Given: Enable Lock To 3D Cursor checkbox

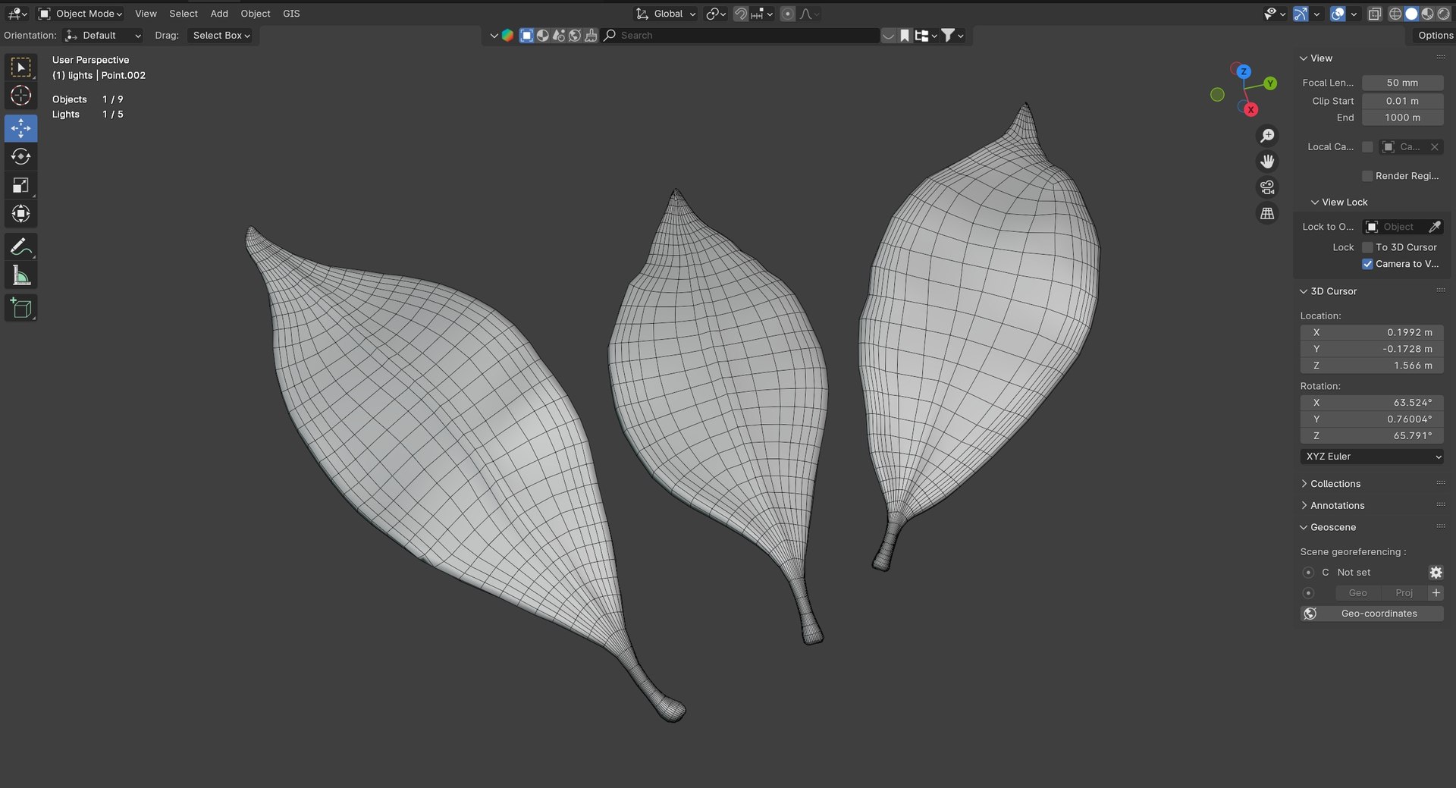Looking at the screenshot, I should [1367, 247].
